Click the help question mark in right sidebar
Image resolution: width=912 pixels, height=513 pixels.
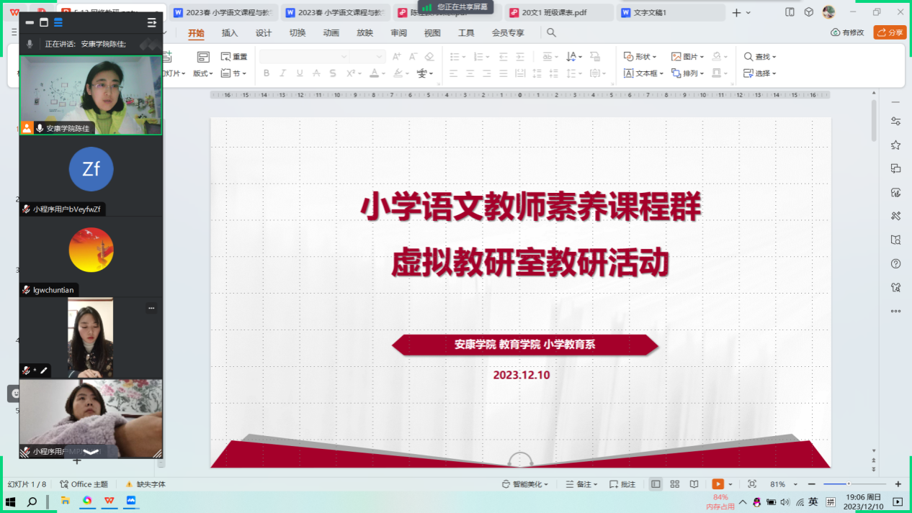point(895,263)
